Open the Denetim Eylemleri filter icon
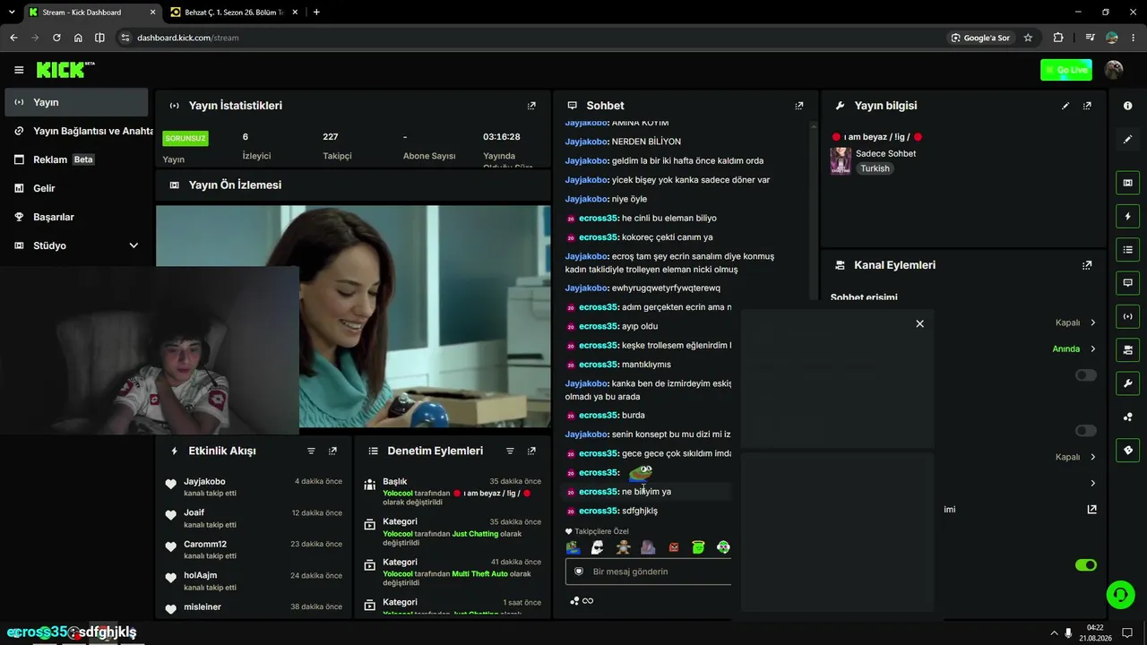The image size is (1147, 645). (510, 451)
